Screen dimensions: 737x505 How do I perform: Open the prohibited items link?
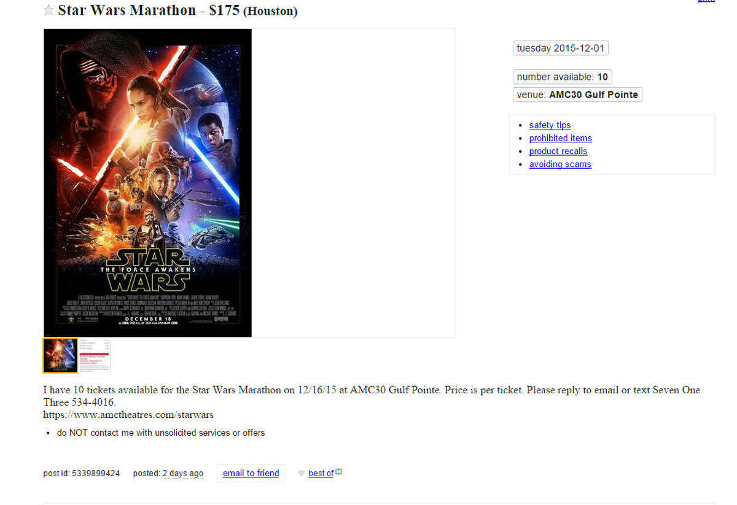point(560,138)
